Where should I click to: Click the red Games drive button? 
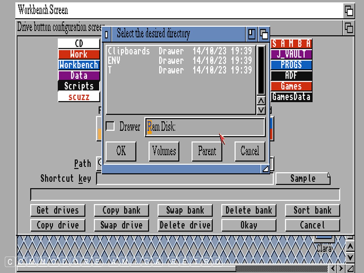tap(291, 86)
